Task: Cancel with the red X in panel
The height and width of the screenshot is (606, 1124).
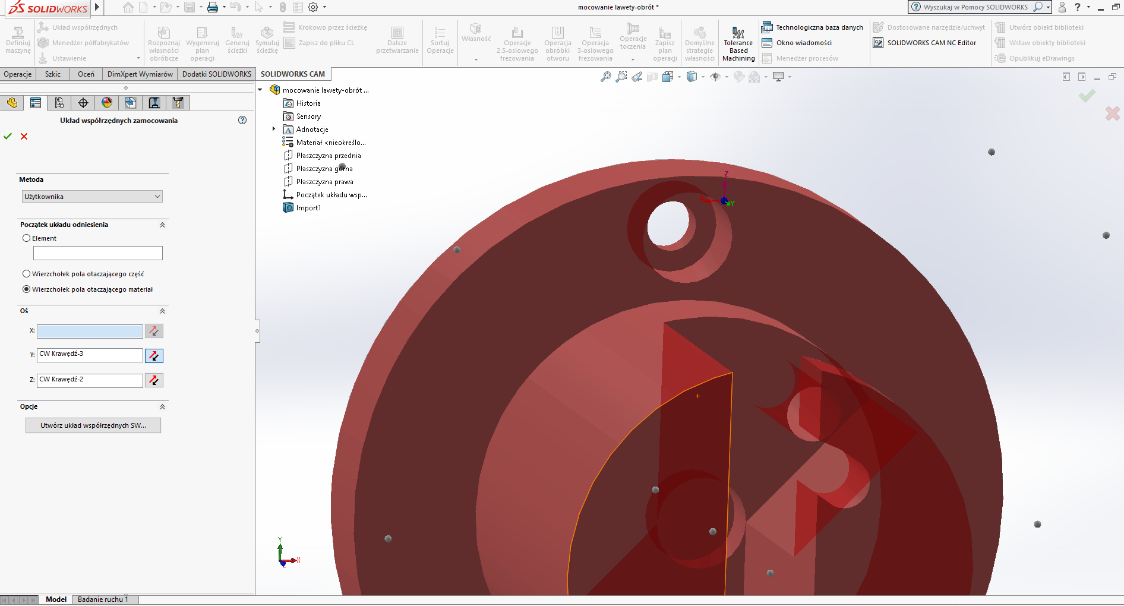Action: (x=24, y=137)
